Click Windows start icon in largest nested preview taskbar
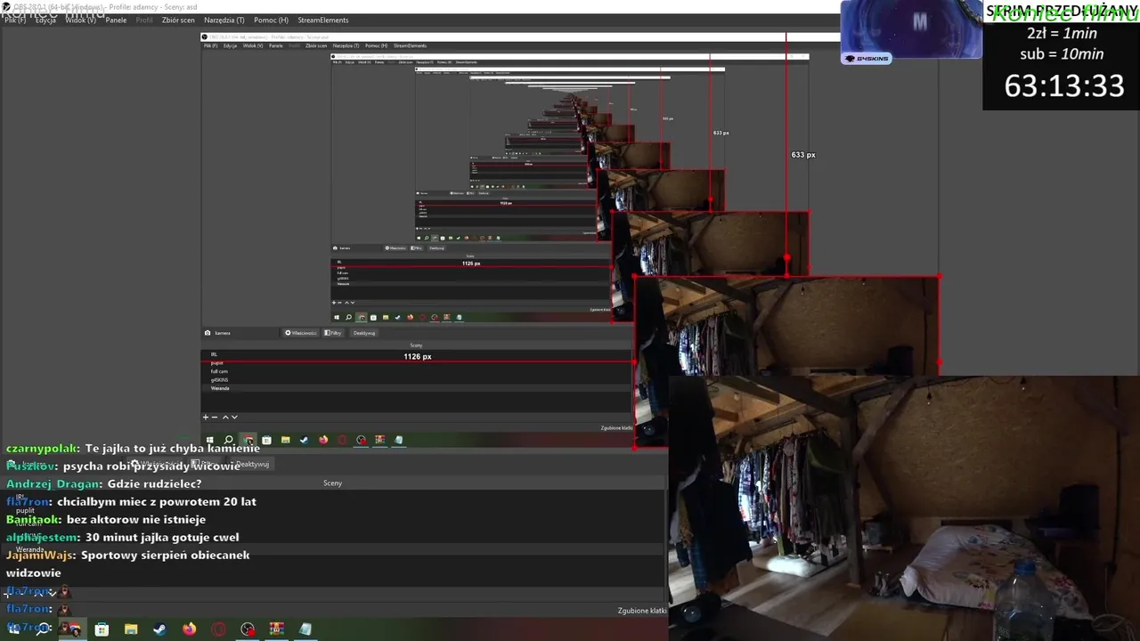This screenshot has width=1140, height=641. click(x=210, y=440)
